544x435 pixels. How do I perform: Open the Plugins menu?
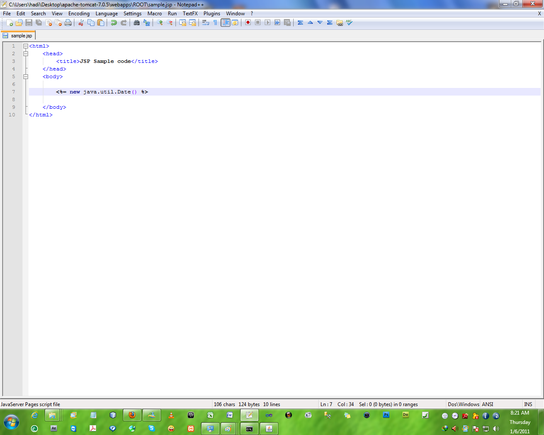coord(212,14)
